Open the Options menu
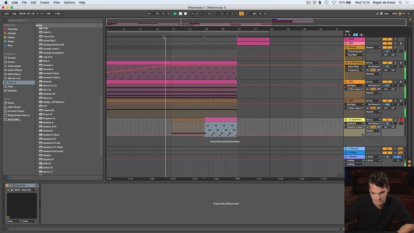 [x=69, y=3]
